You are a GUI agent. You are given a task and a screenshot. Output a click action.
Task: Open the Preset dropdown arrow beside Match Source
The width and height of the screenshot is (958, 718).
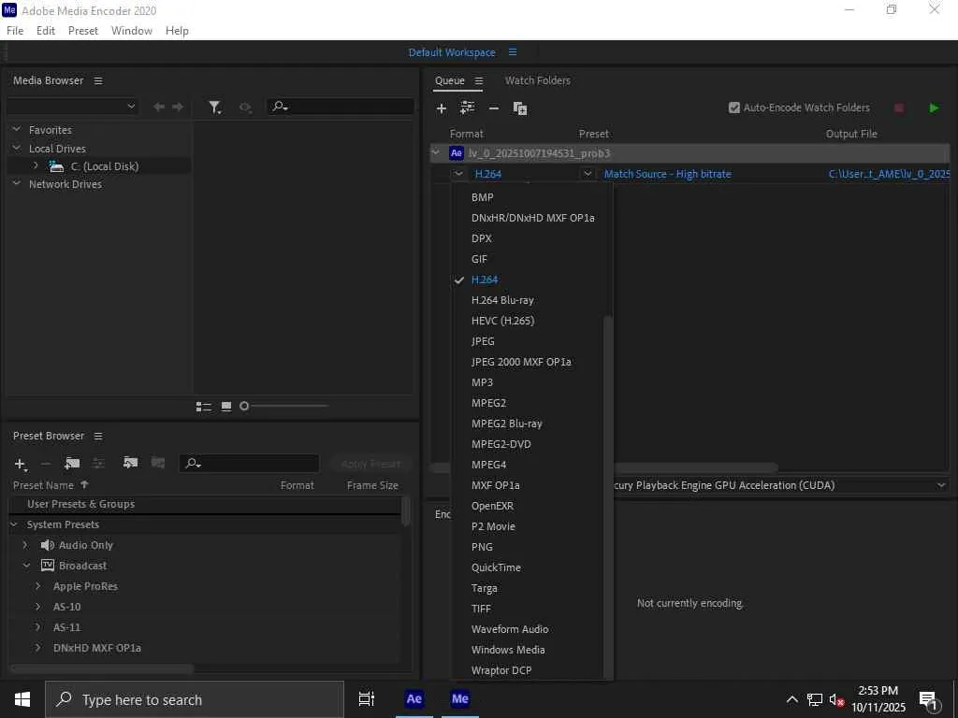(x=588, y=174)
